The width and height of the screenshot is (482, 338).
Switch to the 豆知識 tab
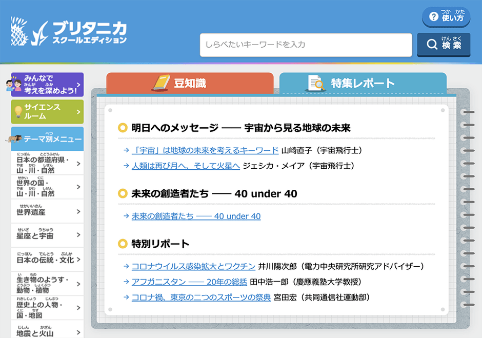(x=190, y=82)
